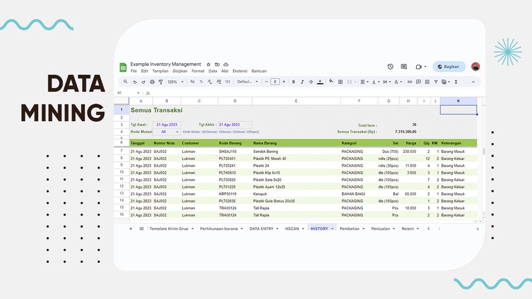Check cloud save status icon
532x299 pixels.
coord(226,64)
